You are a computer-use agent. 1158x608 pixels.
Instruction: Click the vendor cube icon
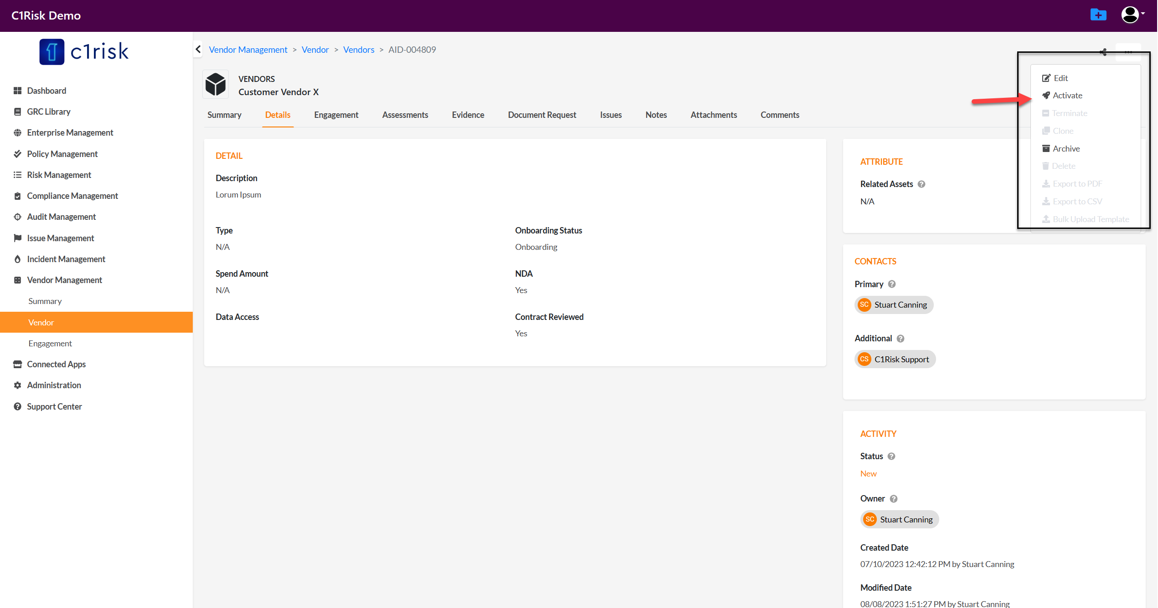pyautogui.click(x=216, y=85)
